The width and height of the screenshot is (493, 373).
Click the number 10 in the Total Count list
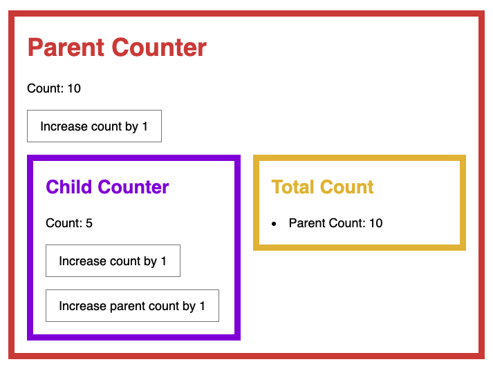click(375, 223)
